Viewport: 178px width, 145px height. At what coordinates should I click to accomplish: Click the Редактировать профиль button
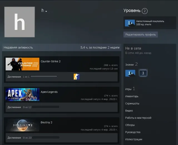tap(140, 35)
